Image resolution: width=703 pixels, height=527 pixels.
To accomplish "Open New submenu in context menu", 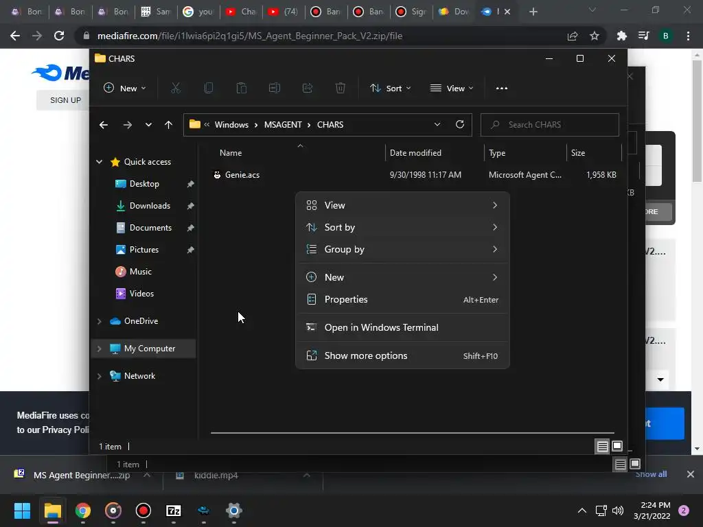I will click(402, 277).
